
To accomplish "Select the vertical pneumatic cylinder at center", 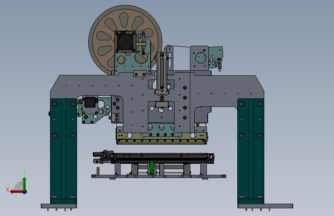I will click(162, 72).
